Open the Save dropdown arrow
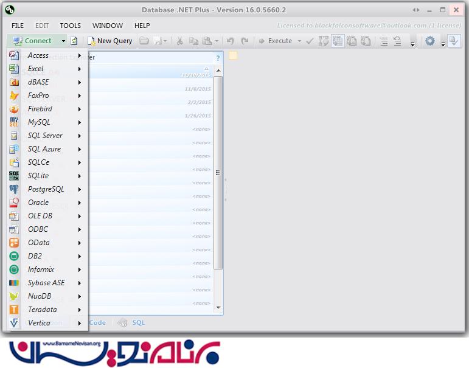 pos(165,41)
